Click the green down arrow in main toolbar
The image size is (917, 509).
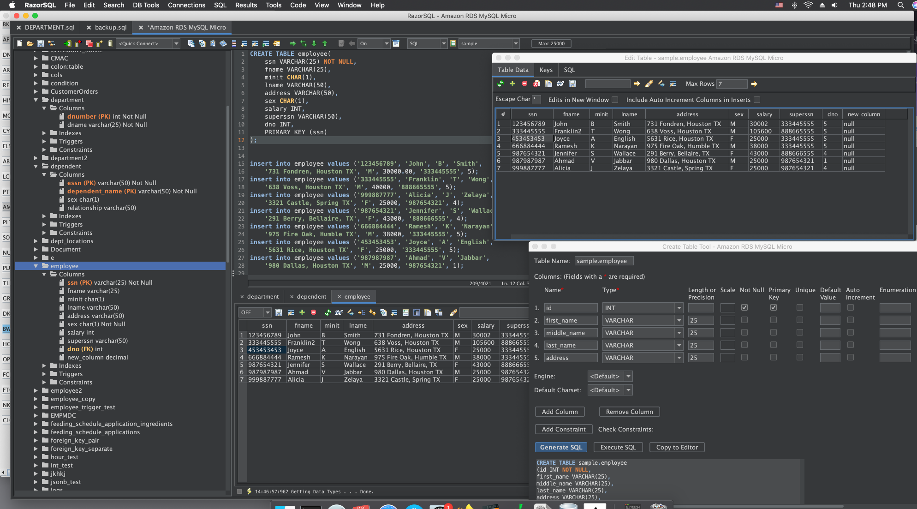(314, 43)
